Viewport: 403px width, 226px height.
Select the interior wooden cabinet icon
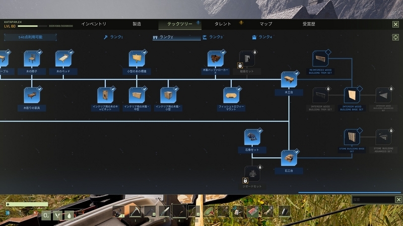tap(105, 95)
